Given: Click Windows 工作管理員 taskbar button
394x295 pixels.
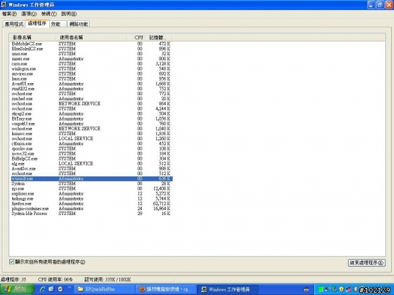Looking at the screenshot, I should (227, 289).
